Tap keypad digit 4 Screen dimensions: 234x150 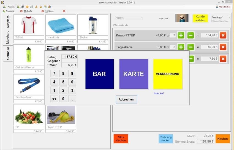(54, 82)
